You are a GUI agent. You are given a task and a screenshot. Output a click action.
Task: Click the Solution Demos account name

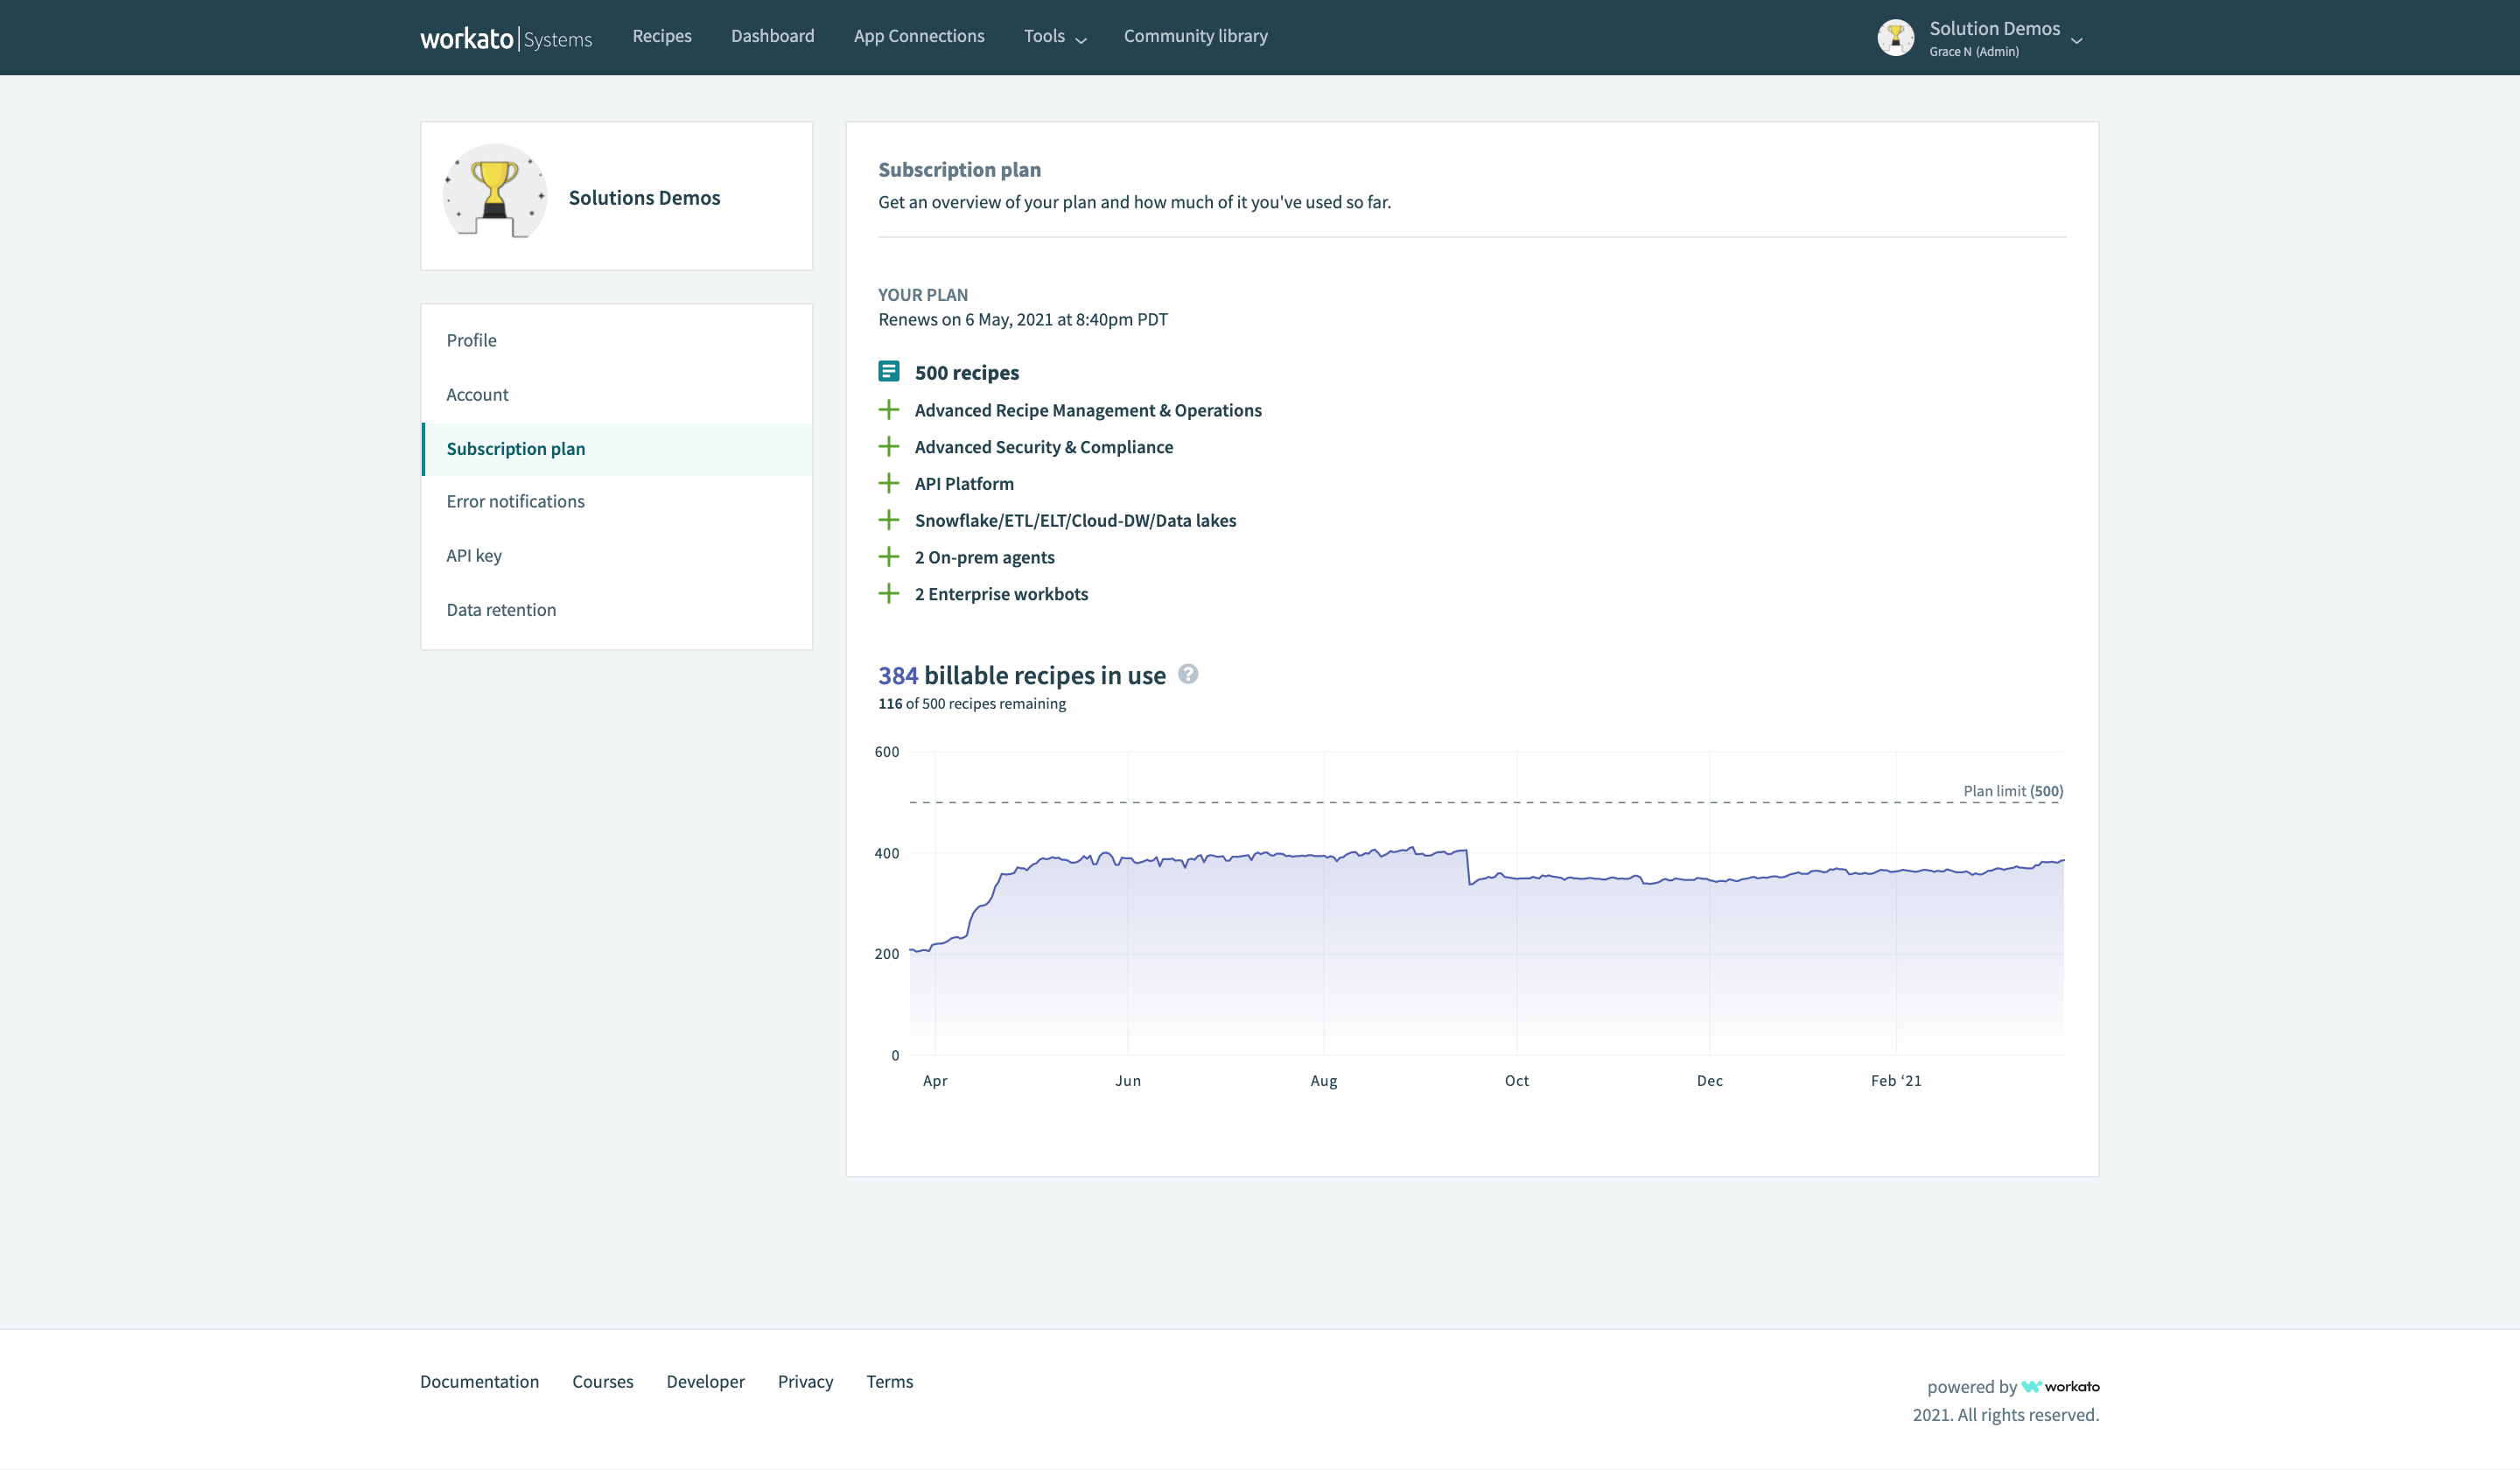[1994, 28]
